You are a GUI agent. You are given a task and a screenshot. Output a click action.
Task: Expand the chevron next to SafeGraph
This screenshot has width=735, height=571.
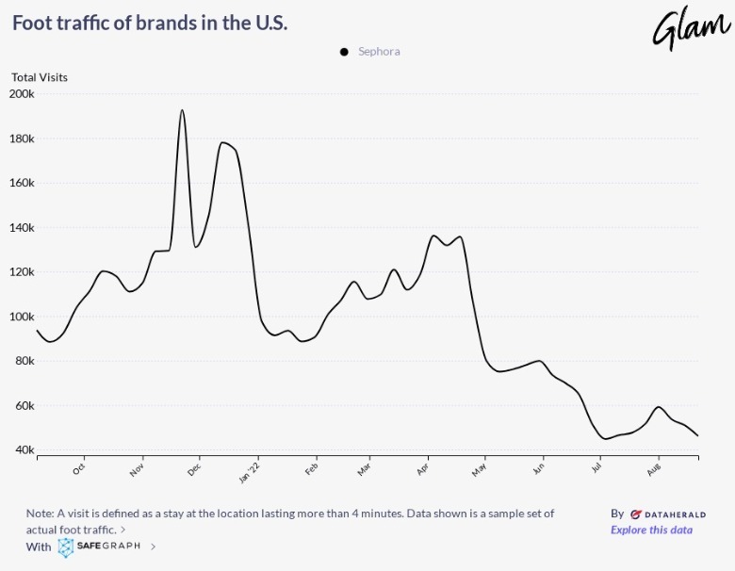coord(154,547)
